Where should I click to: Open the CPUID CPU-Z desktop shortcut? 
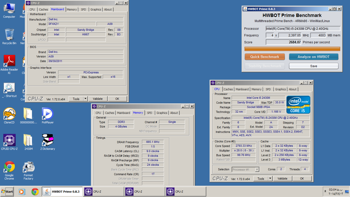click(9, 142)
